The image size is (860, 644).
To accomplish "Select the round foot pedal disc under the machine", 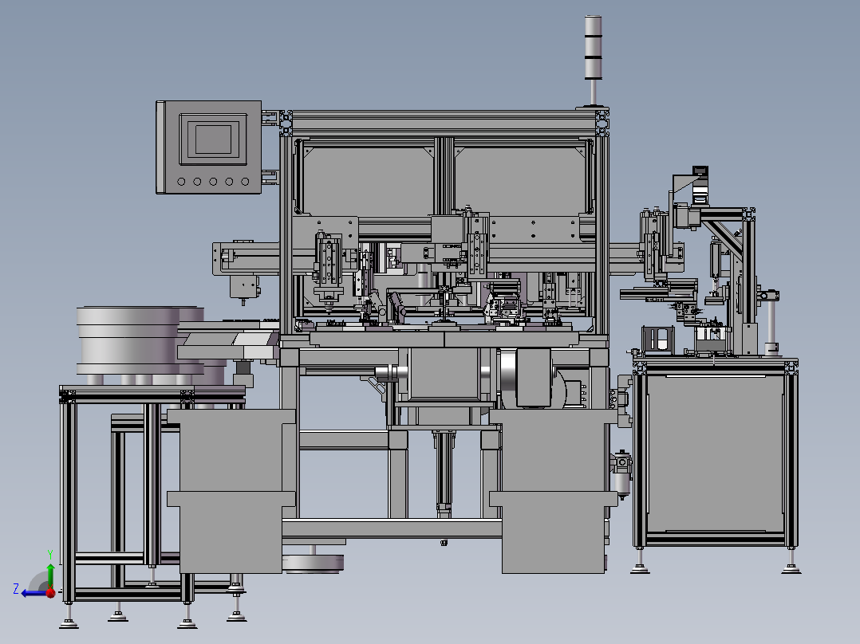I will click(x=314, y=563).
